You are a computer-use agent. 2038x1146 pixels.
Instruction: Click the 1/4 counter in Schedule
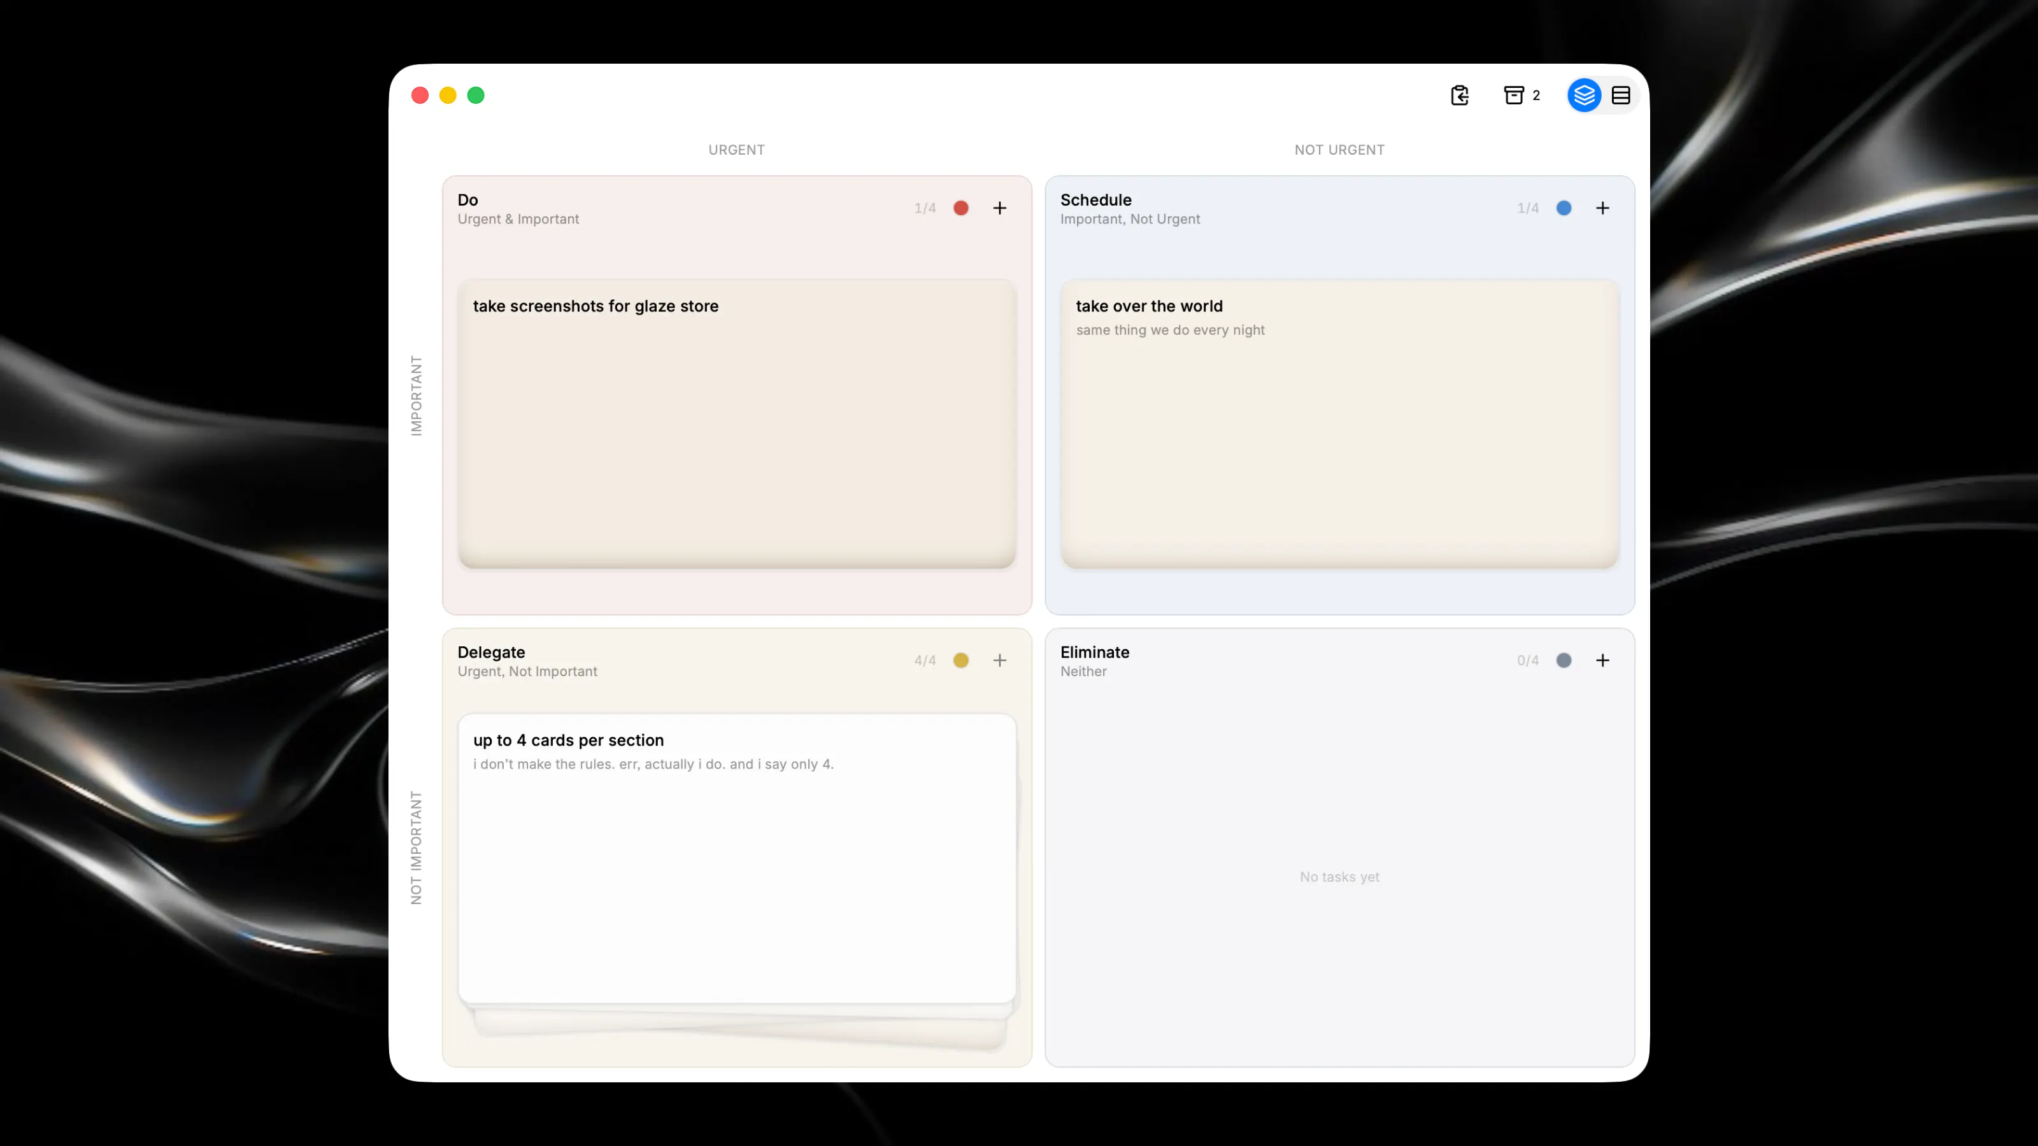coord(1528,208)
